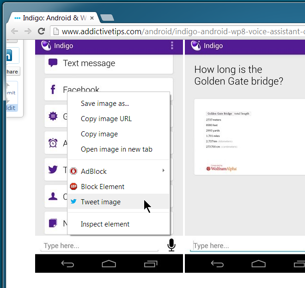This screenshot has width=305, height=288.
Task: Click the purple Twitter bird icon
Action: point(53,170)
